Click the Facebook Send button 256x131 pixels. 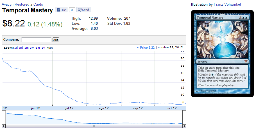click(x=83, y=10)
